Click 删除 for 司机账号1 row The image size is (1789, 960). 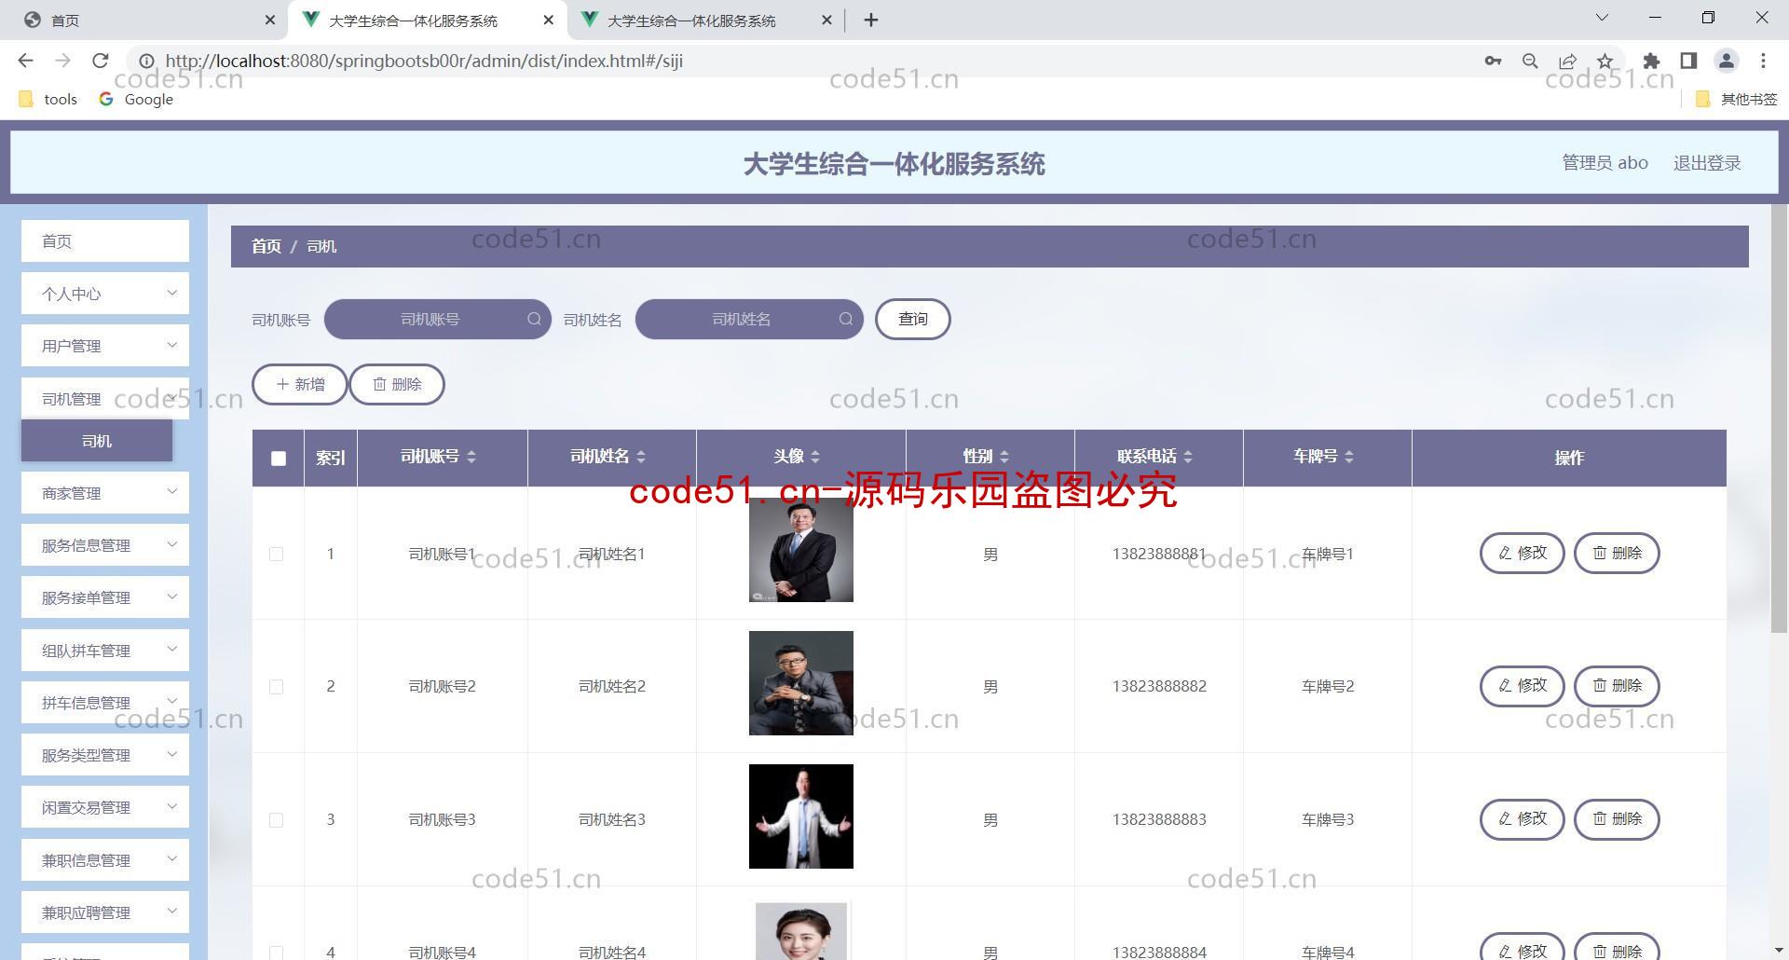click(x=1617, y=553)
